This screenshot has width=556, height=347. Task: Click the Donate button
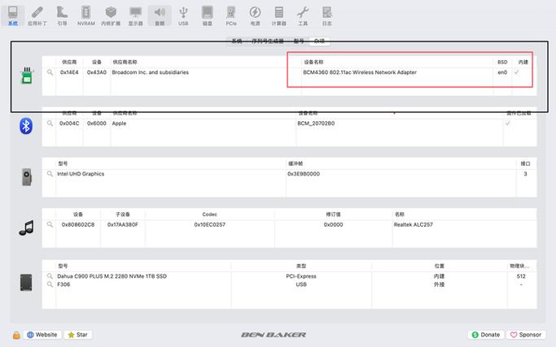coord(486,335)
